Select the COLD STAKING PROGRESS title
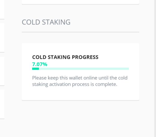Screen dimensions: 156x137 65,57
